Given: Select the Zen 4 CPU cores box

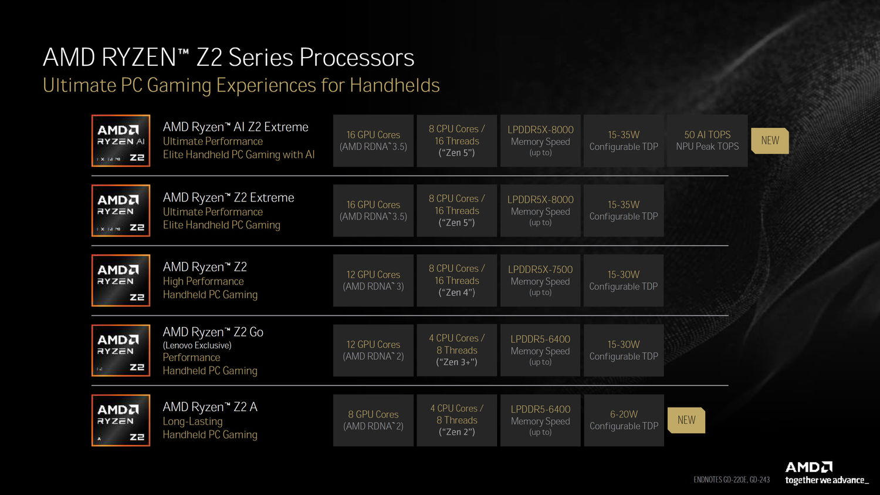Looking at the screenshot, I should tap(456, 281).
